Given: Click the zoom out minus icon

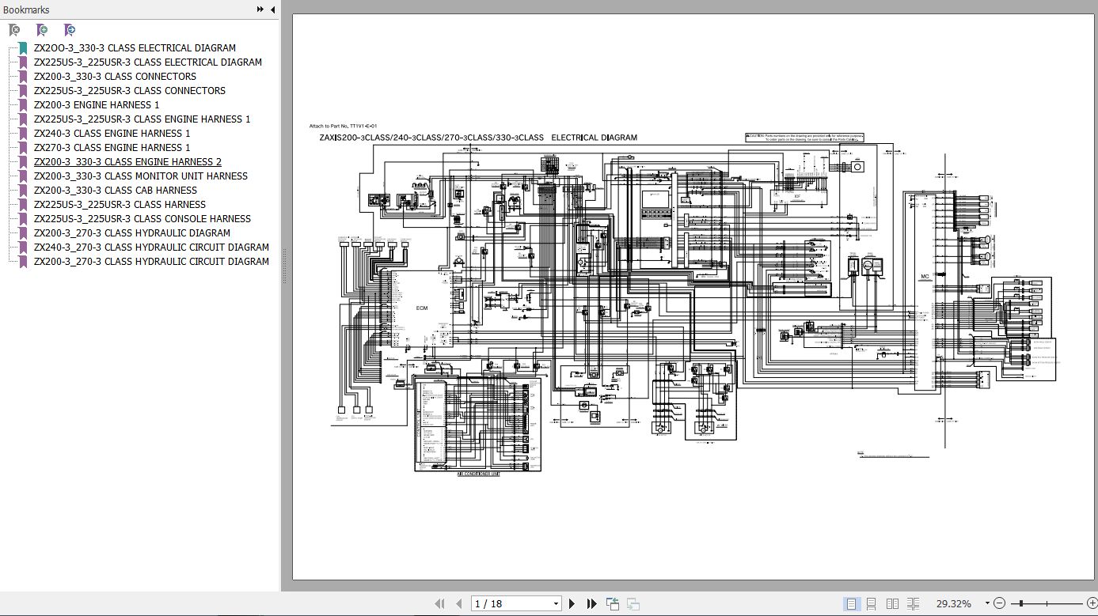Looking at the screenshot, I should click(999, 603).
